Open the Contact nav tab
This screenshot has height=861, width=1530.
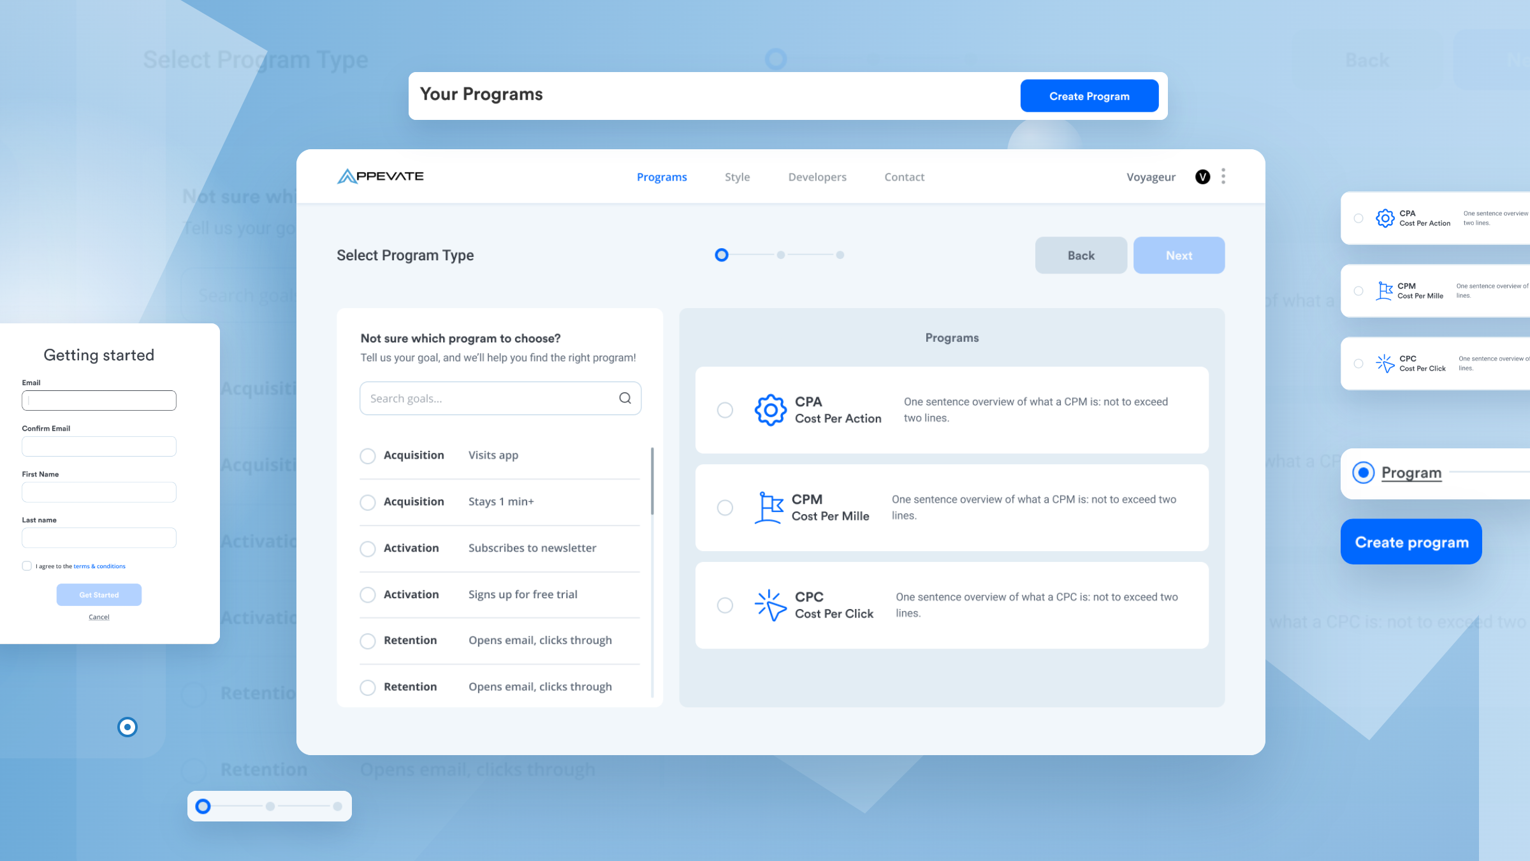[x=904, y=177]
